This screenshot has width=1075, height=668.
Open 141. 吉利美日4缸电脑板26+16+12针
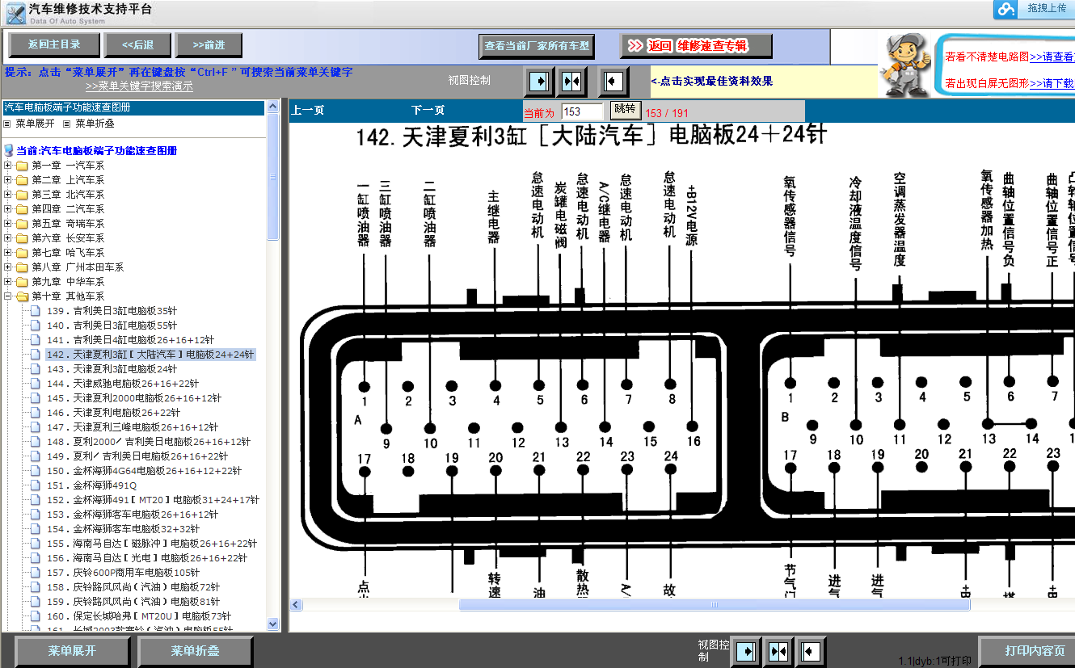click(130, 340)
